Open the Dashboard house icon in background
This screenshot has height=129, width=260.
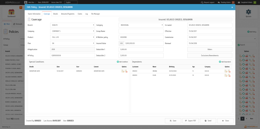point(11,12)
